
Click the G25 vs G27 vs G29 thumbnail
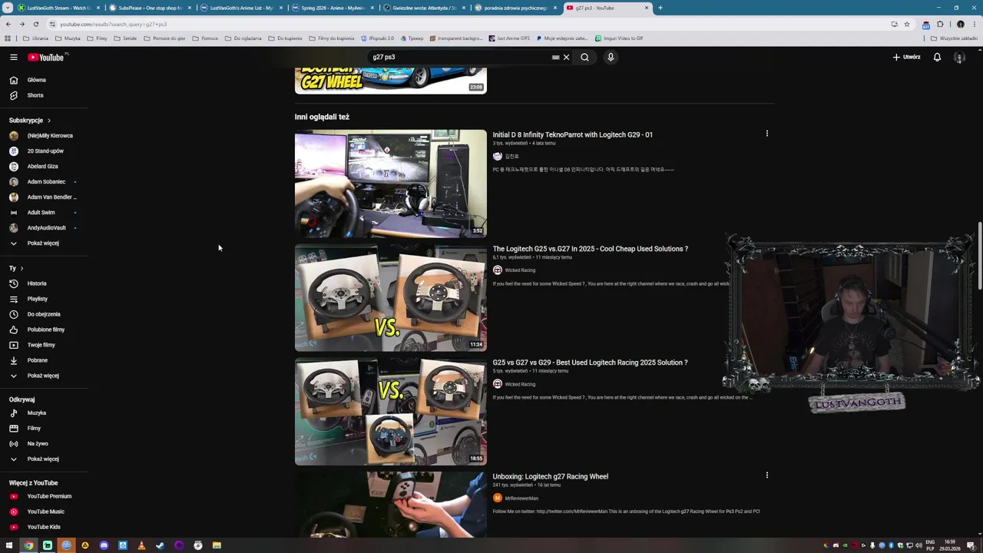(x=390, y=412)
